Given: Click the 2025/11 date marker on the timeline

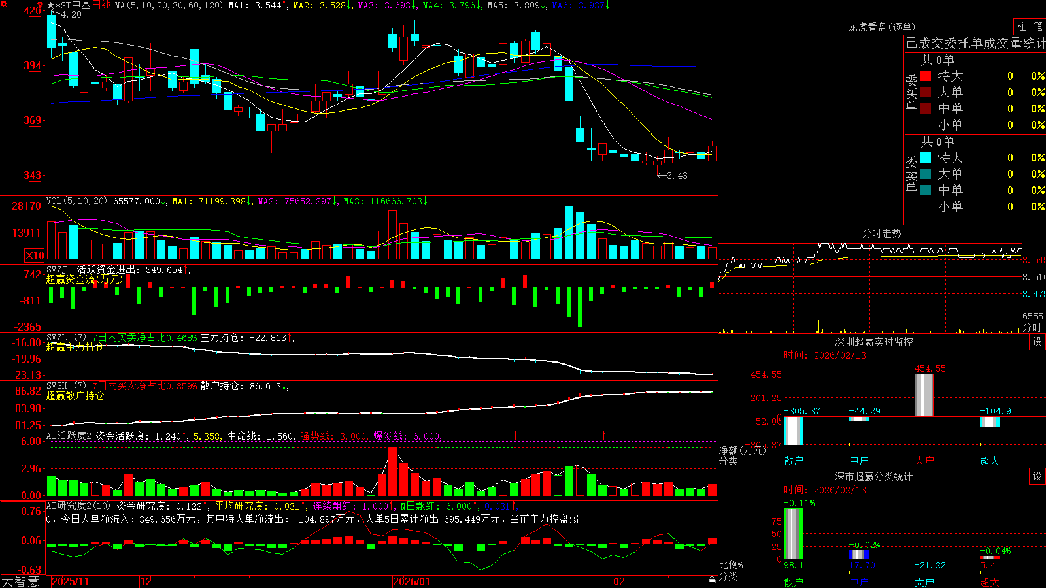Looking at the screenshot, I should [70, 581].
